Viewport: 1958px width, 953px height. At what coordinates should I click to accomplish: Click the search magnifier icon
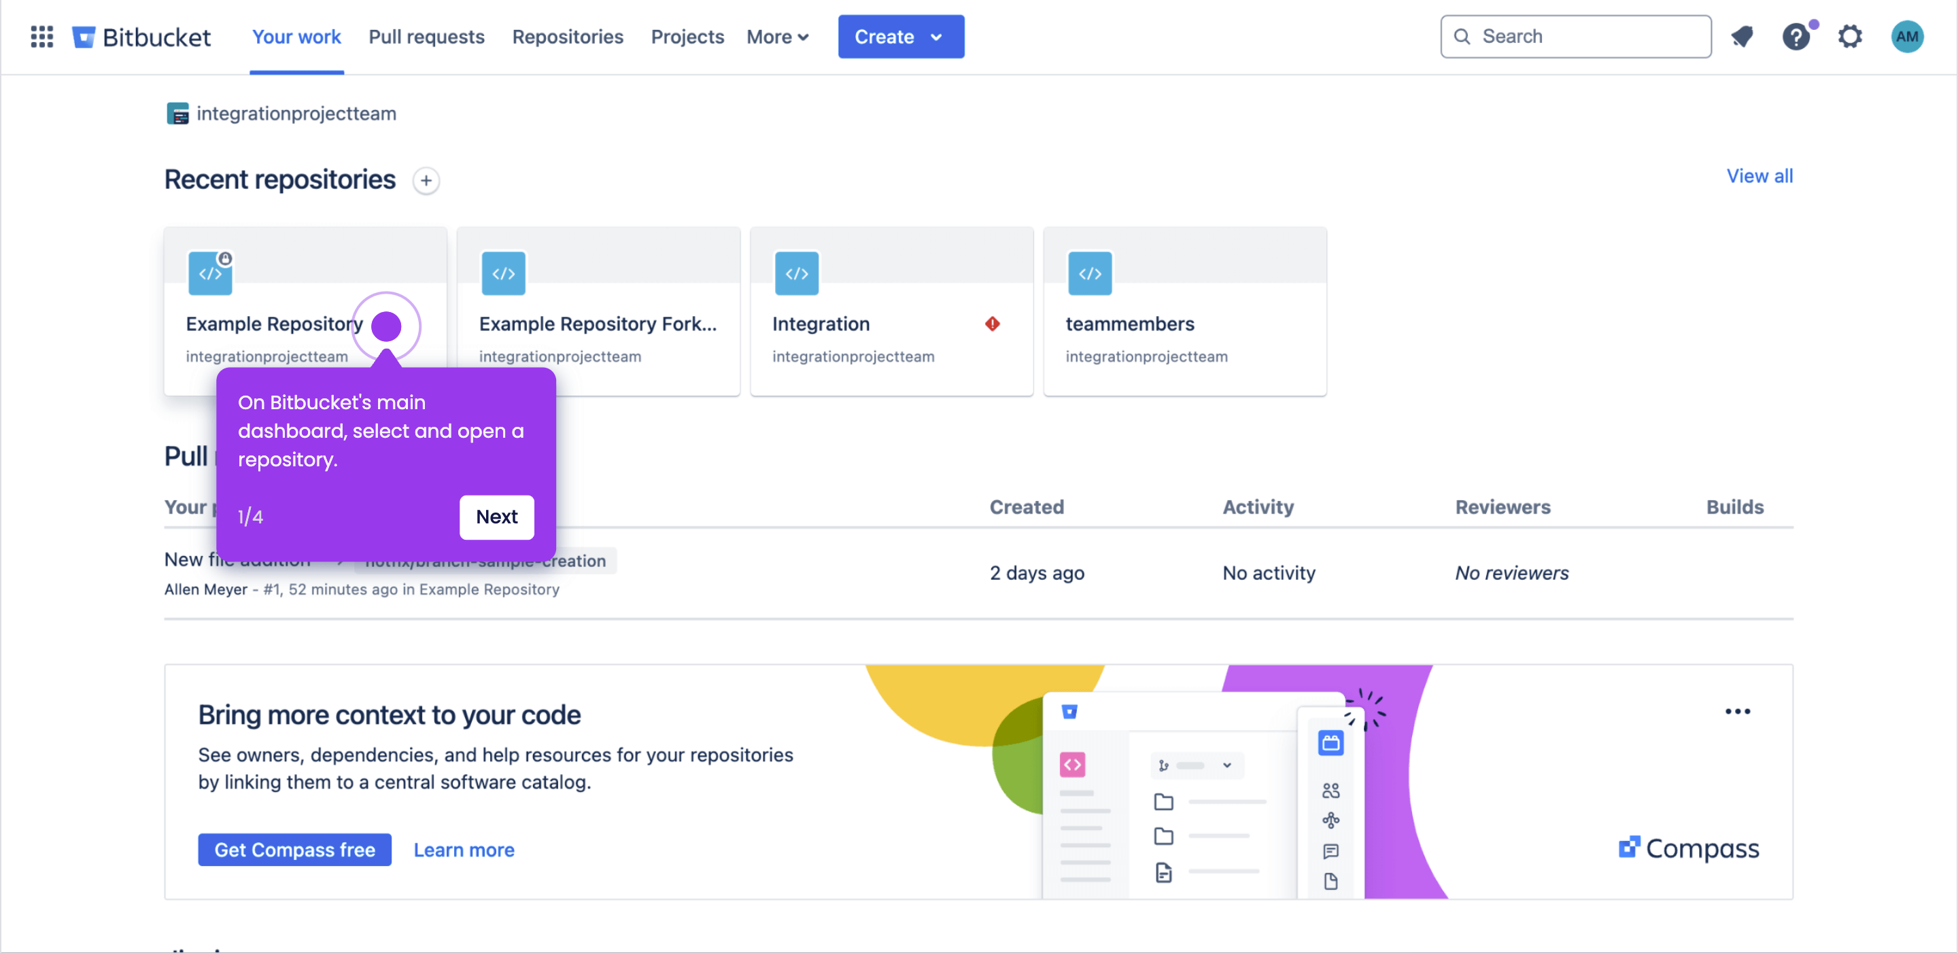1462,37
